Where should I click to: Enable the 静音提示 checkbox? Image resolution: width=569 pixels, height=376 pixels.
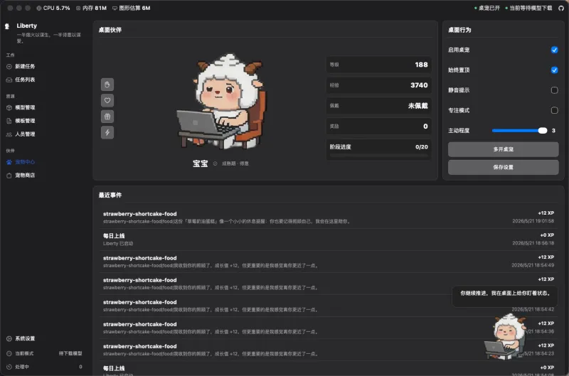click(554, 90)
